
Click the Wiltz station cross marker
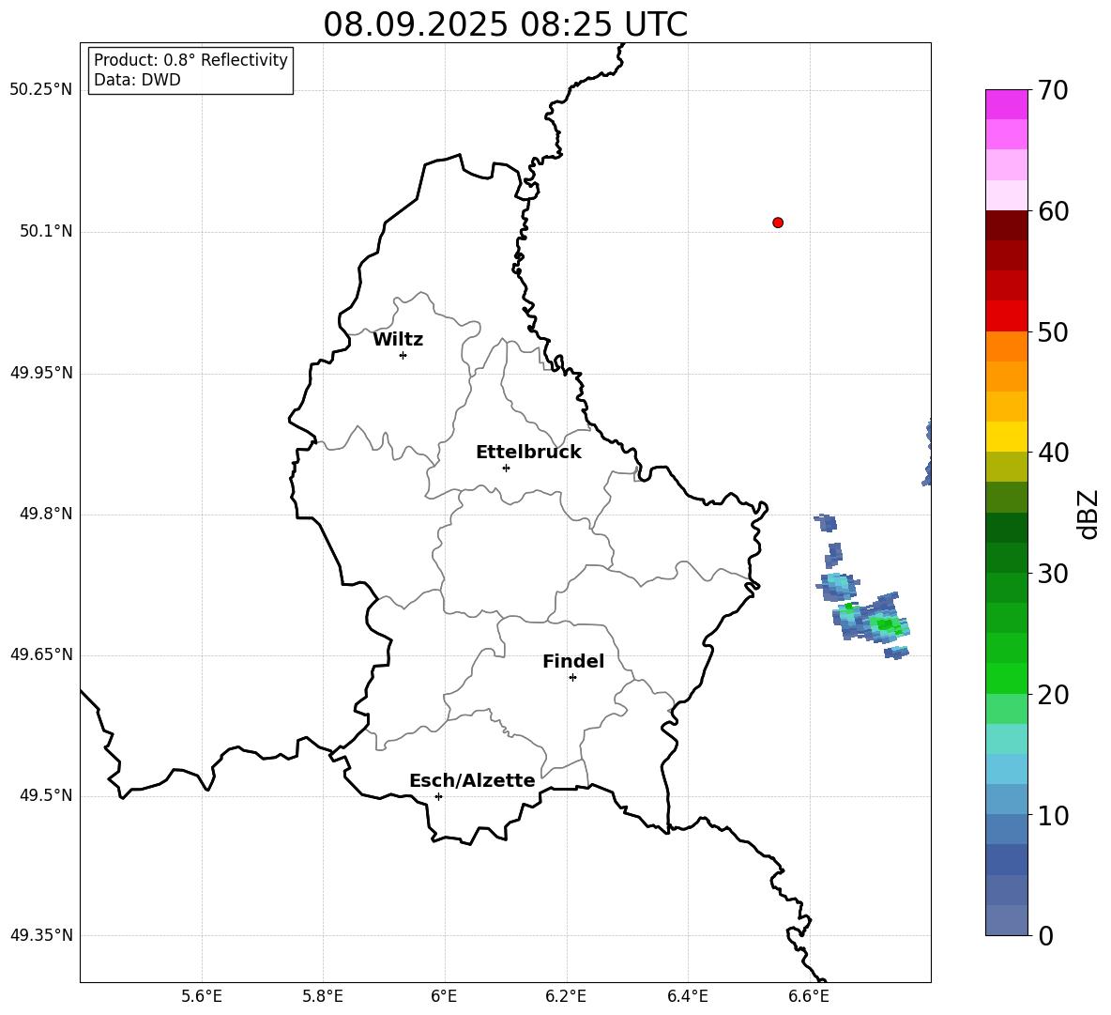pyautogui.click(x=403, y=355)
